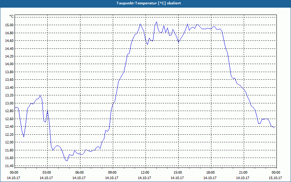Click the 18:00 time axis label
This screenshot has width=291, height=182.
pos(211,173)
